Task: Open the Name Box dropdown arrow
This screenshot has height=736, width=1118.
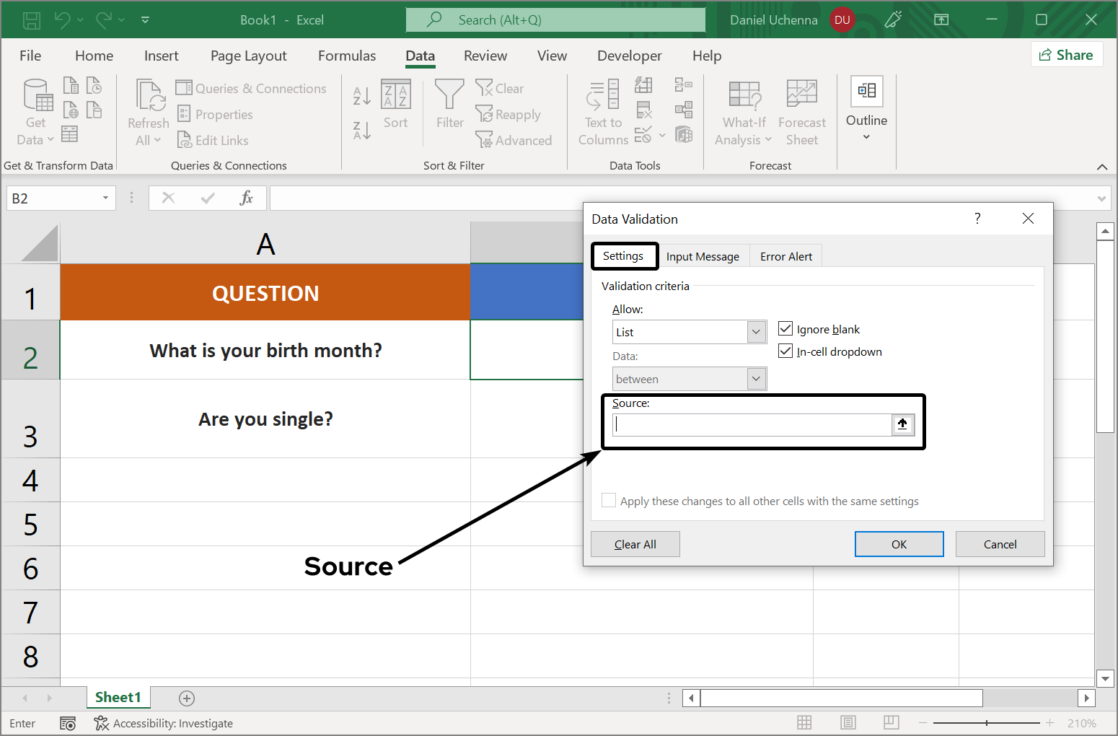Action: click(x=105, y=197)
